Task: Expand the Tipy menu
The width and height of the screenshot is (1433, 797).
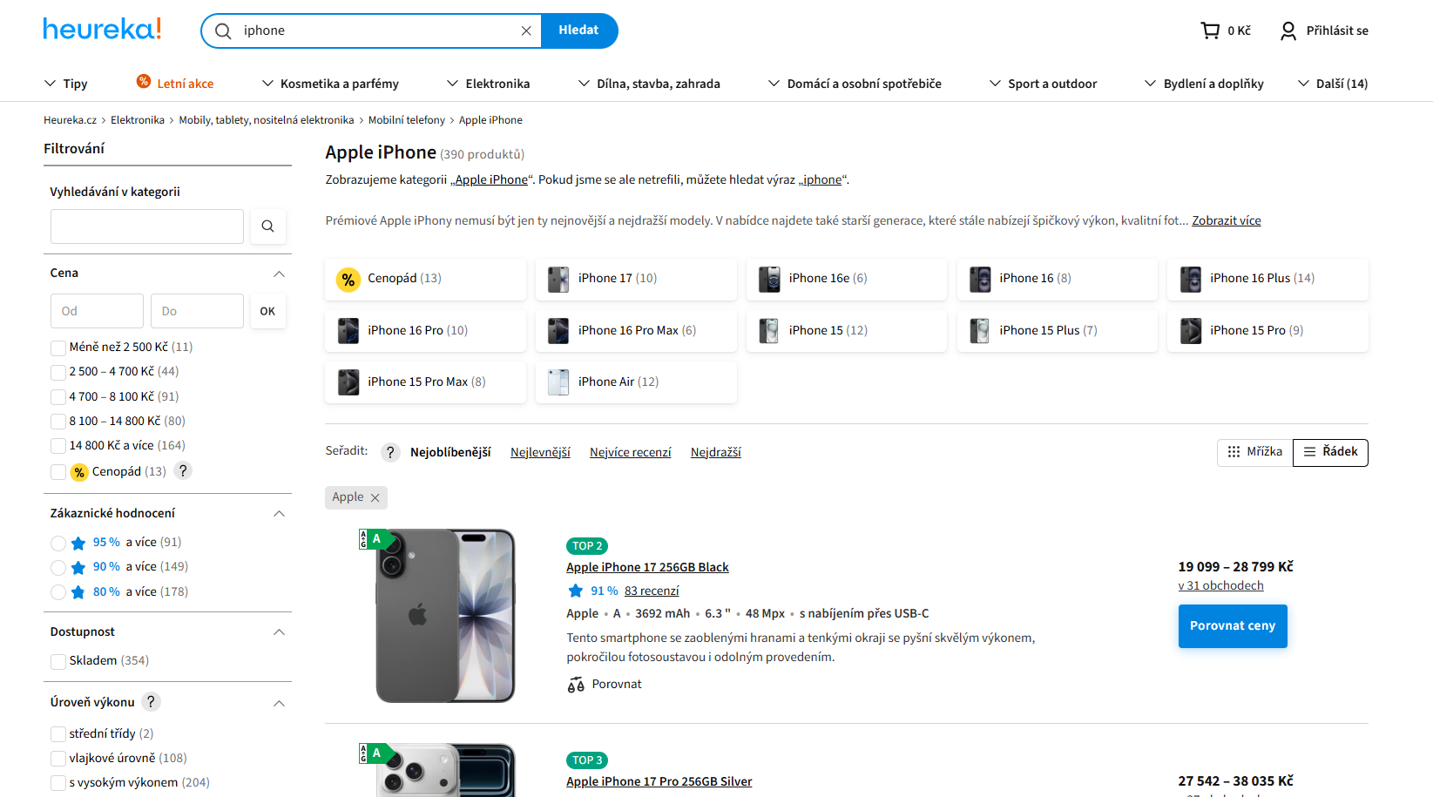Action: pyautogui.click(x=66, y=84)
